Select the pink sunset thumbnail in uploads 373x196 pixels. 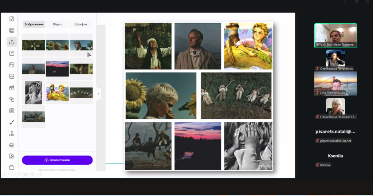(x=57, y=68)
